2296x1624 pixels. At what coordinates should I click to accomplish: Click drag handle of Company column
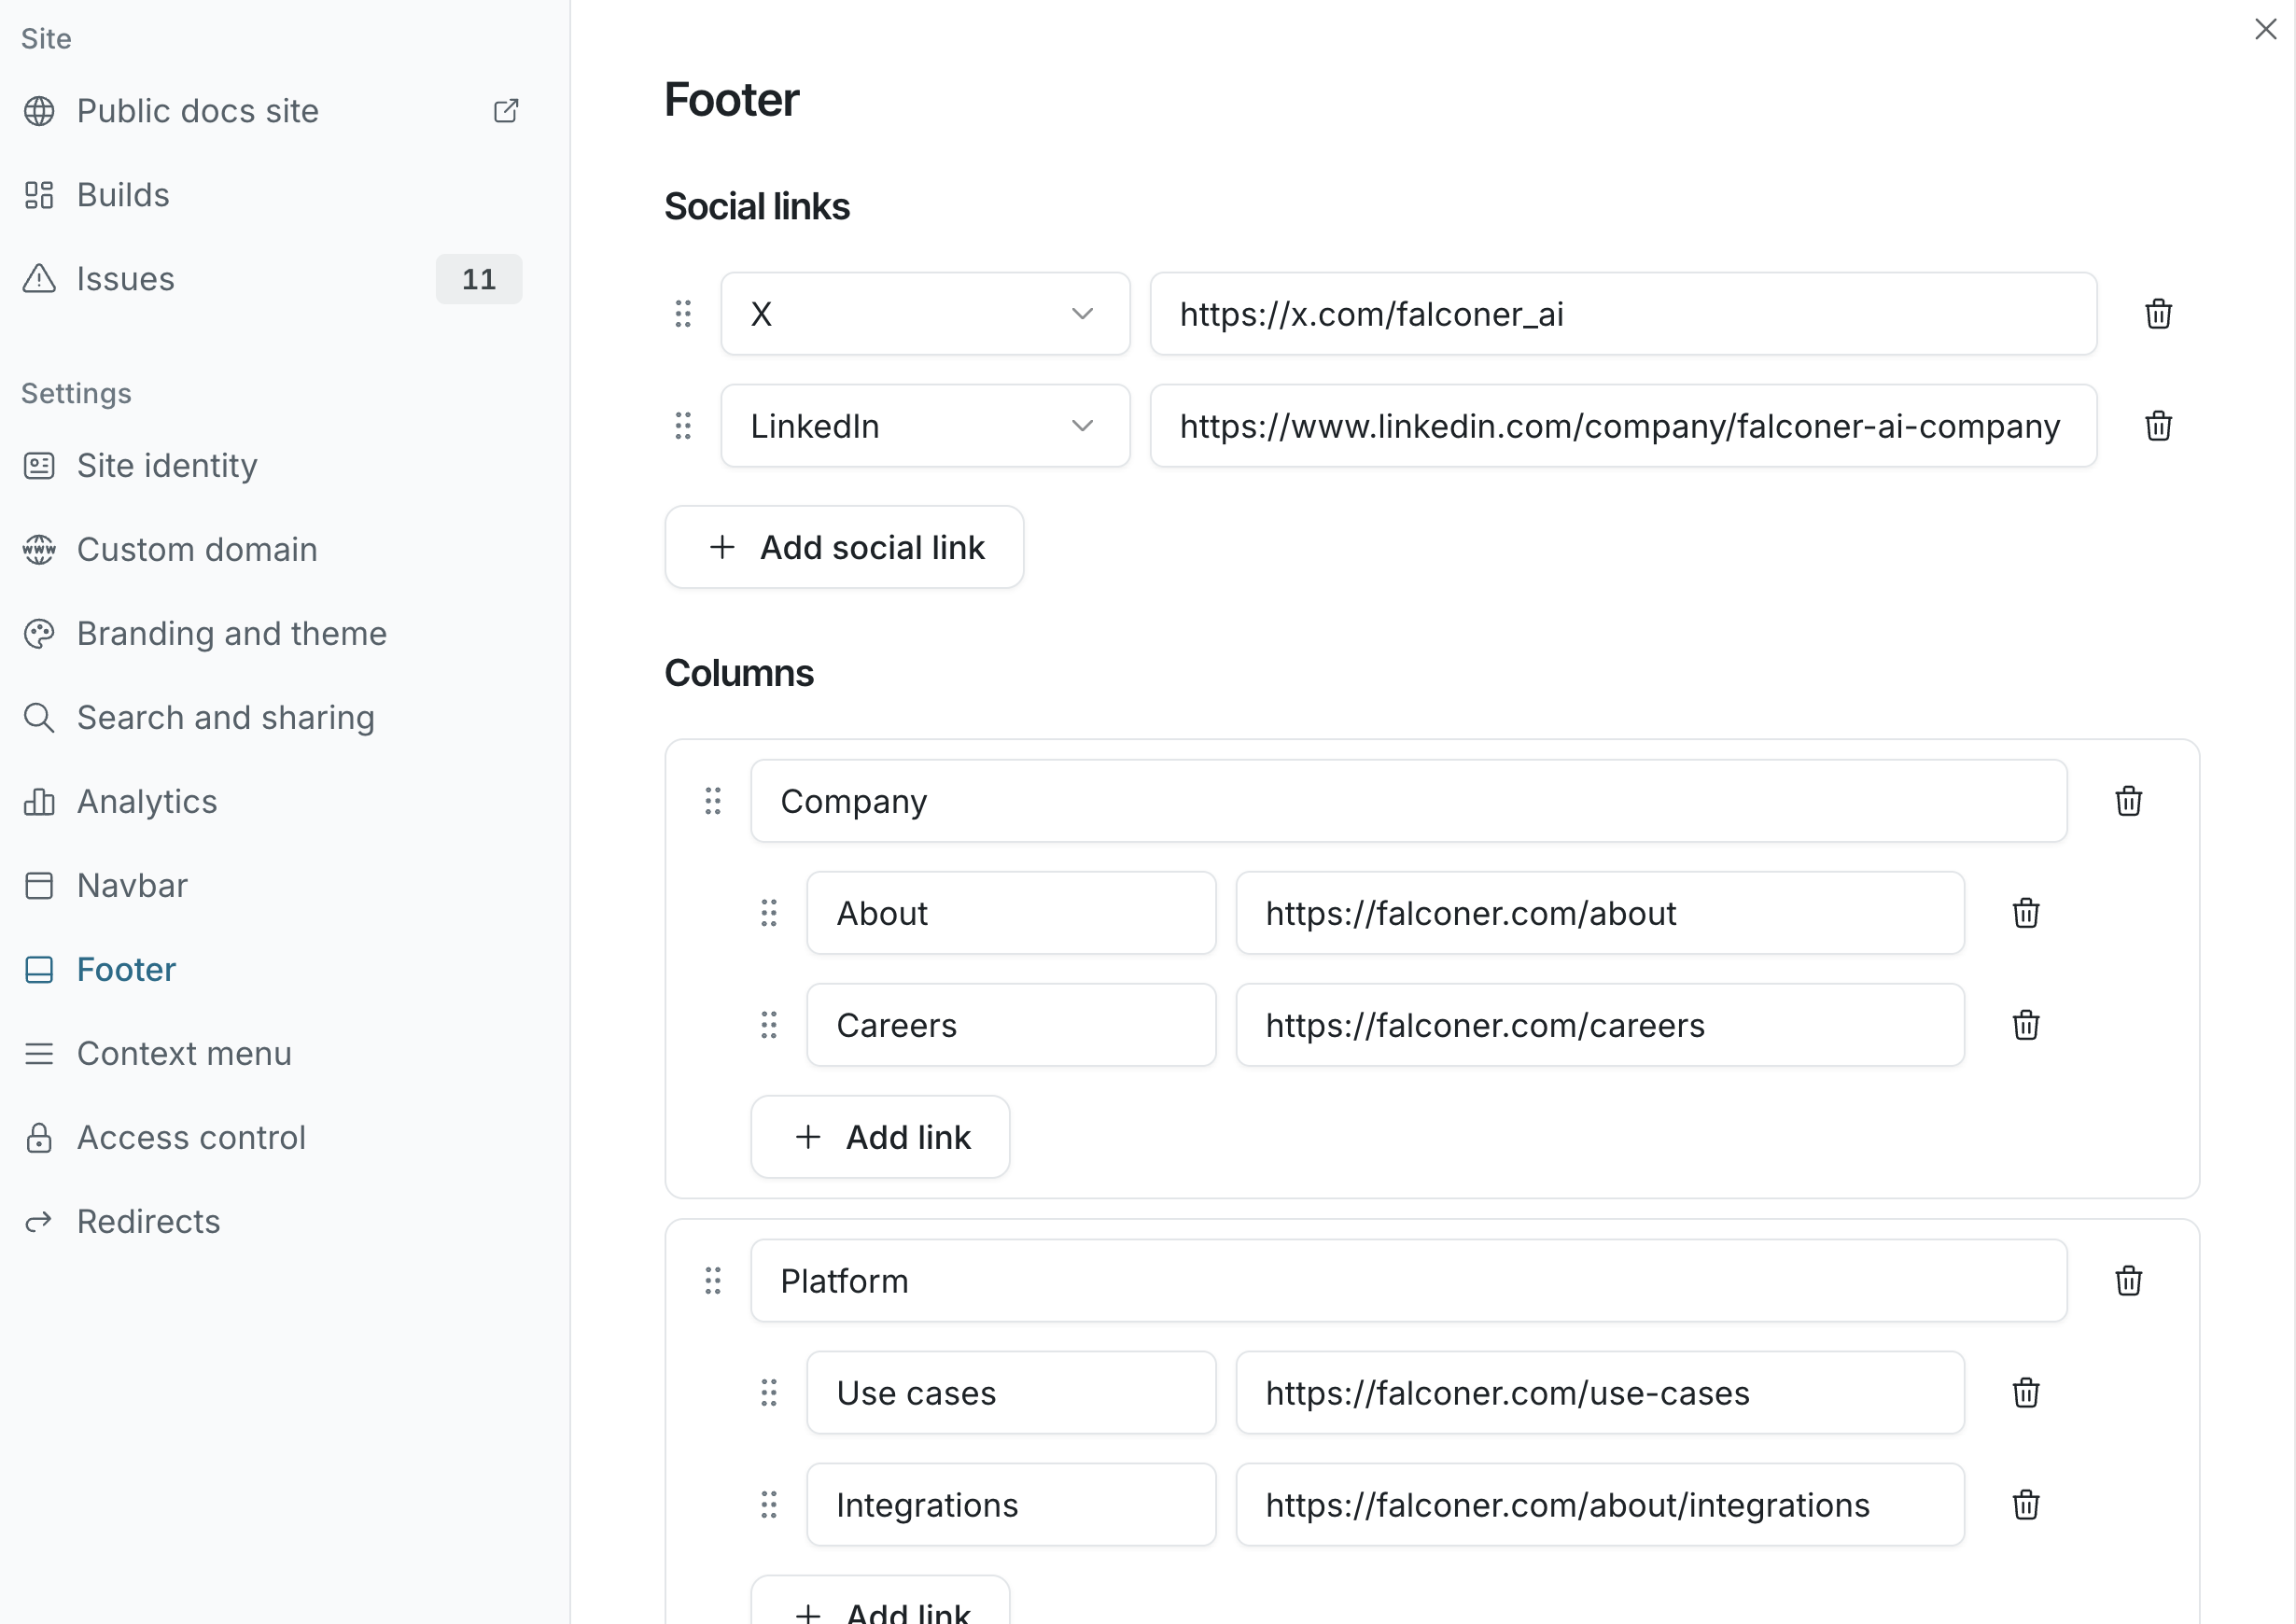[x=713, y=801]
